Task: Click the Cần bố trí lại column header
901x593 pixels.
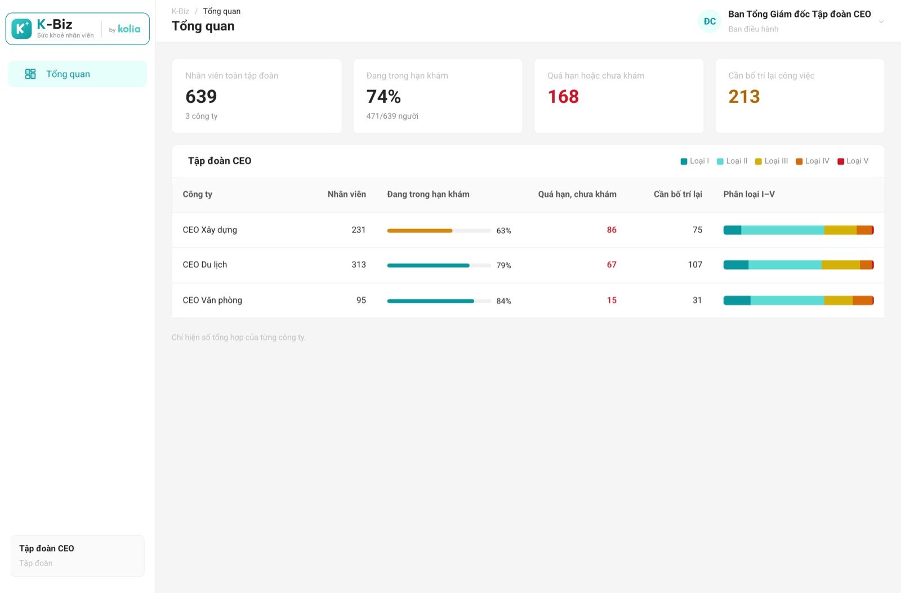Action: point(678,194)
